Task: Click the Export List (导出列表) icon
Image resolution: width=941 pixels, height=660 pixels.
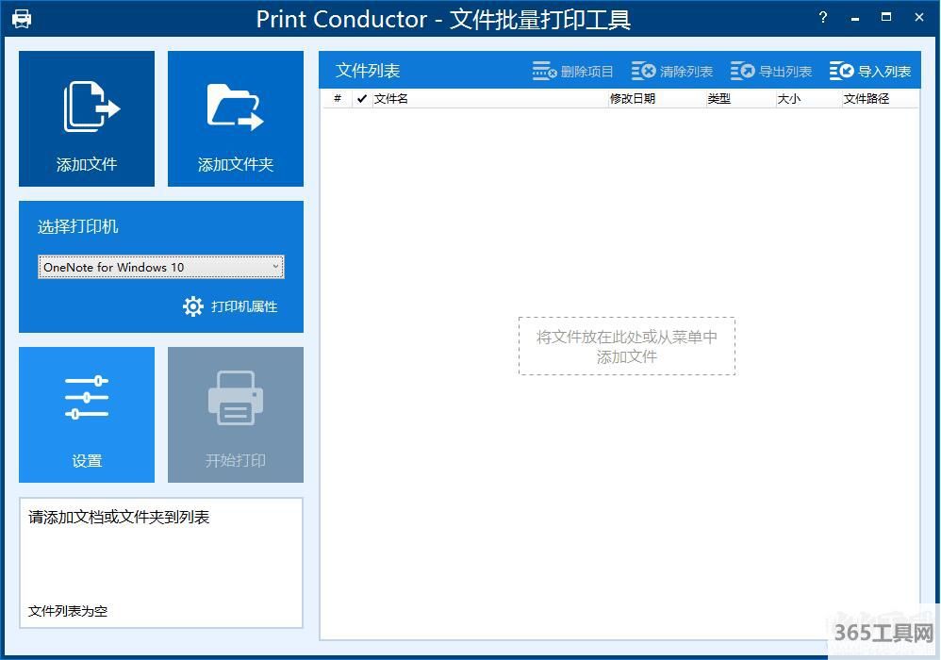Action: pyautogui.click(x=743, y=72)
